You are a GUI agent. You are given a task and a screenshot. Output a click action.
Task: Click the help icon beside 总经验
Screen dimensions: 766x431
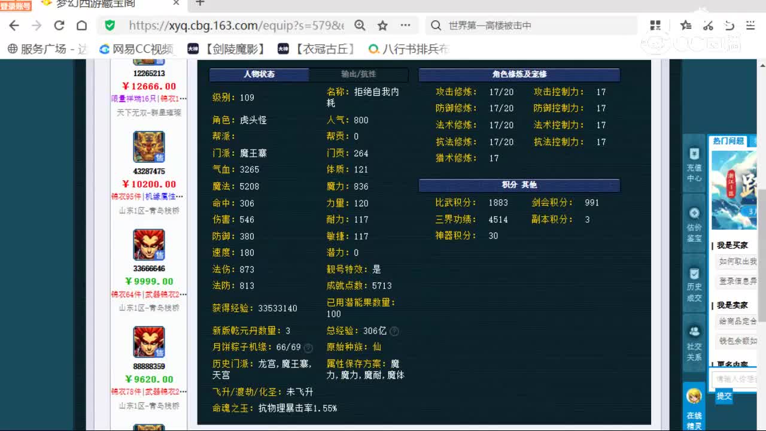(395, 330)
